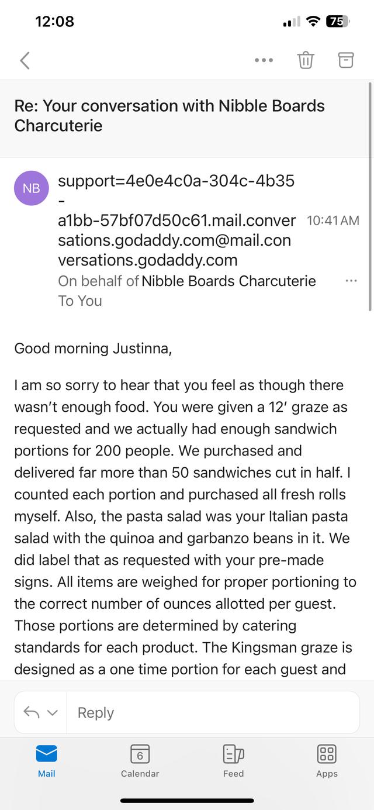Open the Calendar tab

140,760
